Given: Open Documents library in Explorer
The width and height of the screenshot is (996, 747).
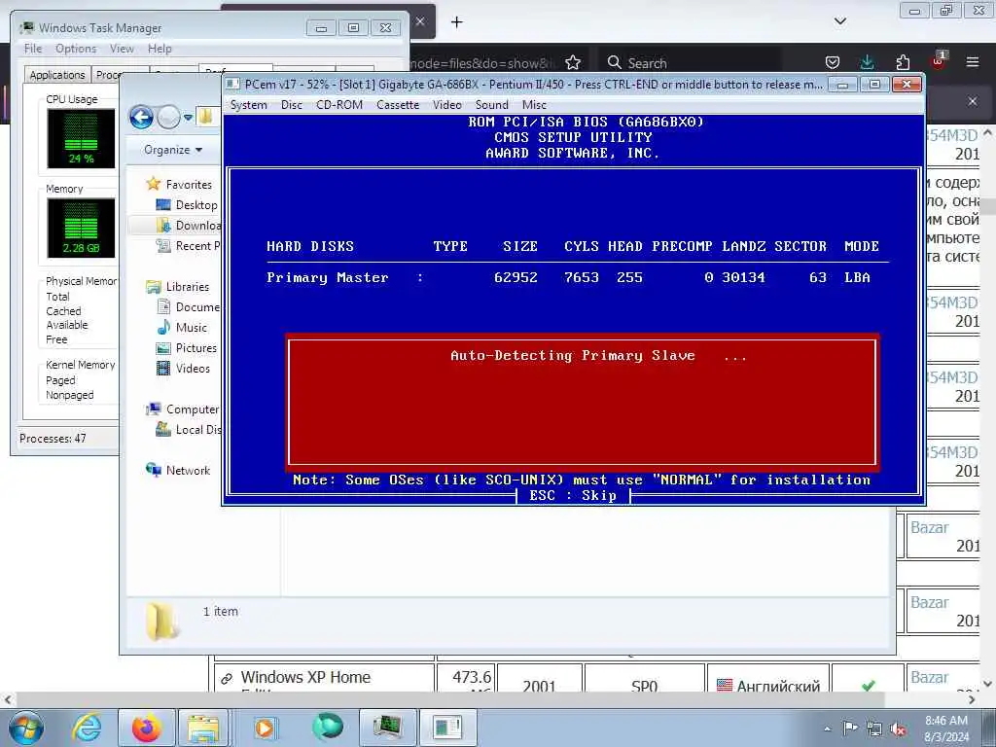Looking at the screenshot, I should (x=197, y=306).
